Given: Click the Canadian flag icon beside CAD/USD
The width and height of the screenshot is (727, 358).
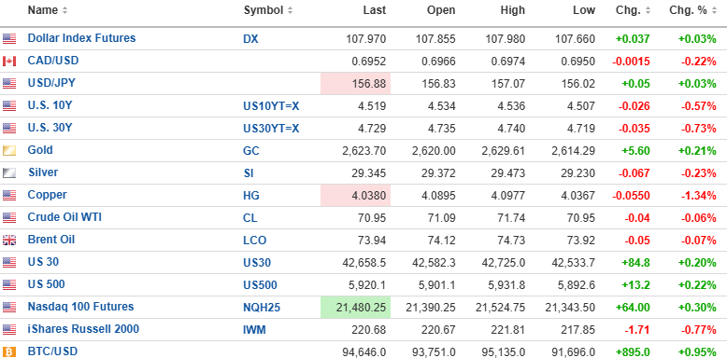Looking at the screenshot, I should [x=9, y=62].
